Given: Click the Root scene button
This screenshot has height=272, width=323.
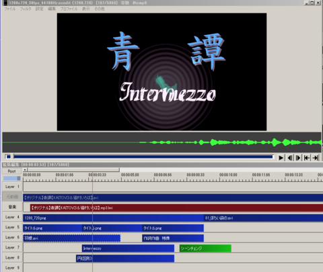Looking at the screenshot, I should tap(11, 171).
